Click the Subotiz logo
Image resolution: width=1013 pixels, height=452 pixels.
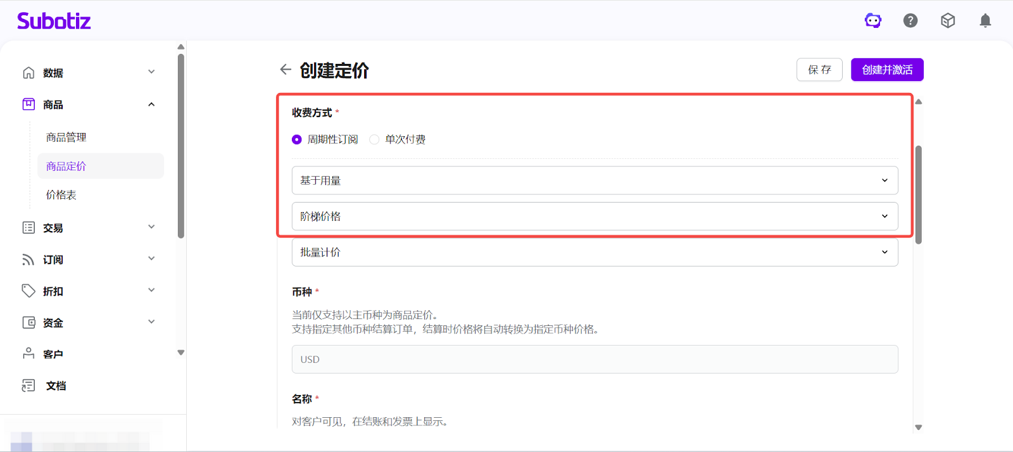pyautogui.click(x=54, y=21)
